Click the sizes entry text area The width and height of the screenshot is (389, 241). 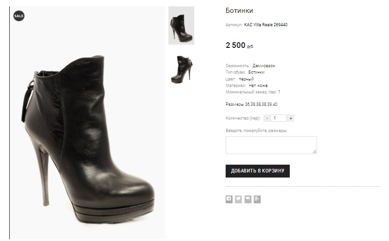(x=271, y=145)
